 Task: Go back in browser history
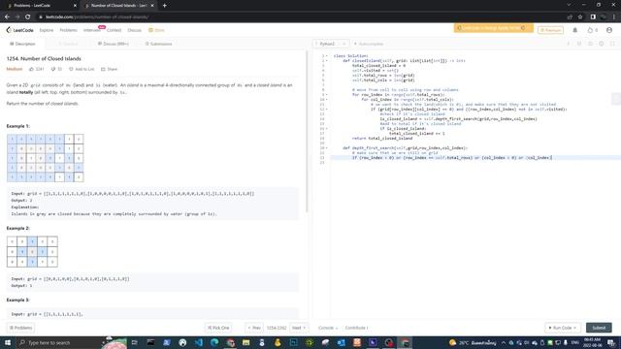point(7,17)
